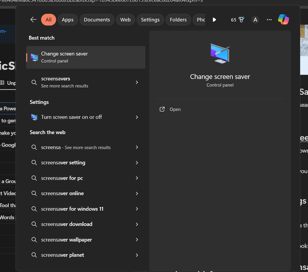Expand 'Turn screen saver on or off' chevron

(137, 117)
